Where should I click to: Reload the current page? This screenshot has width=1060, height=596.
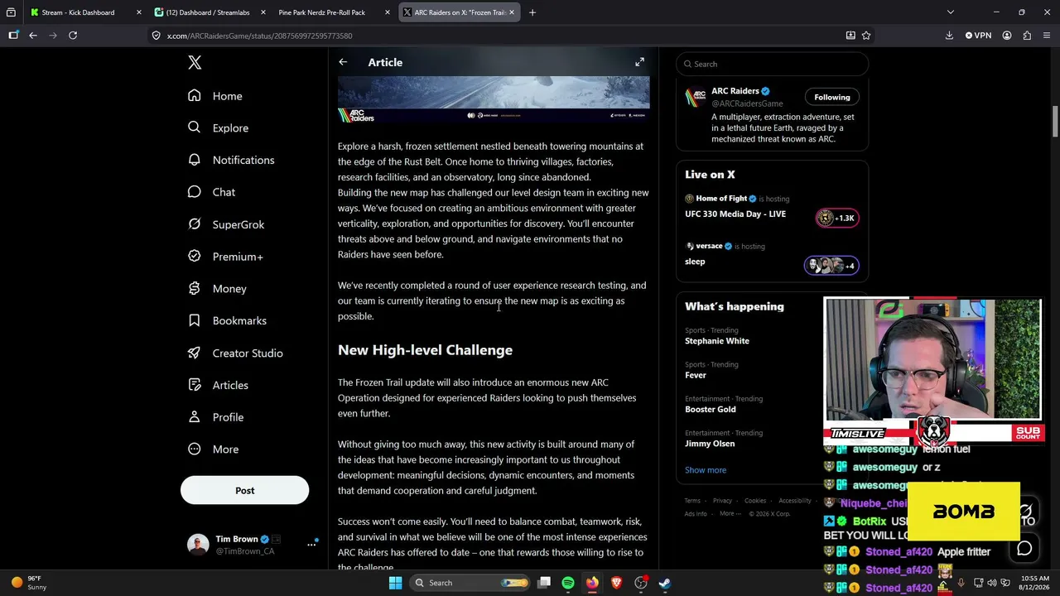pyautogui.click(x=73, y=36)
